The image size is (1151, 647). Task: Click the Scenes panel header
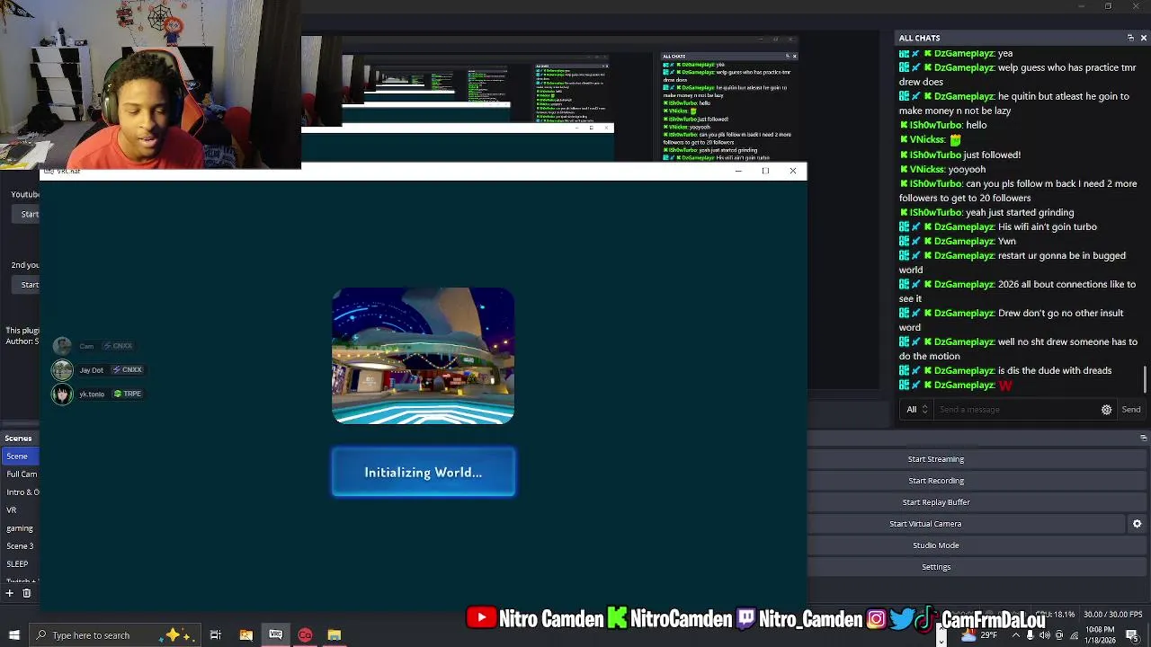tap(20, 439)
